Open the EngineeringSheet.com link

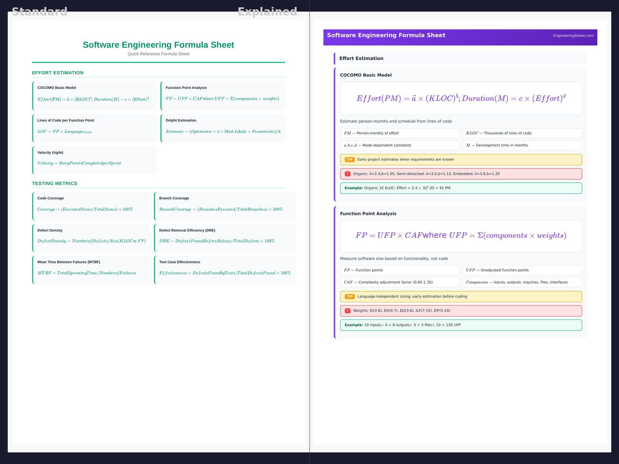tap(573, 36)
